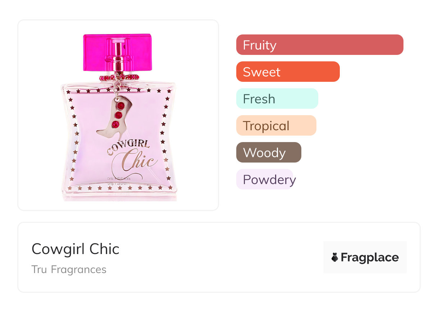This screenshot has height=310, width=438.
Task: Click the Fragplace perfume bottle logo icon
Action: pyautogui.click(x=335, y=257)
